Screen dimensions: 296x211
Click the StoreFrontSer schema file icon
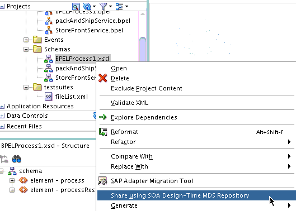click(49, 78)
